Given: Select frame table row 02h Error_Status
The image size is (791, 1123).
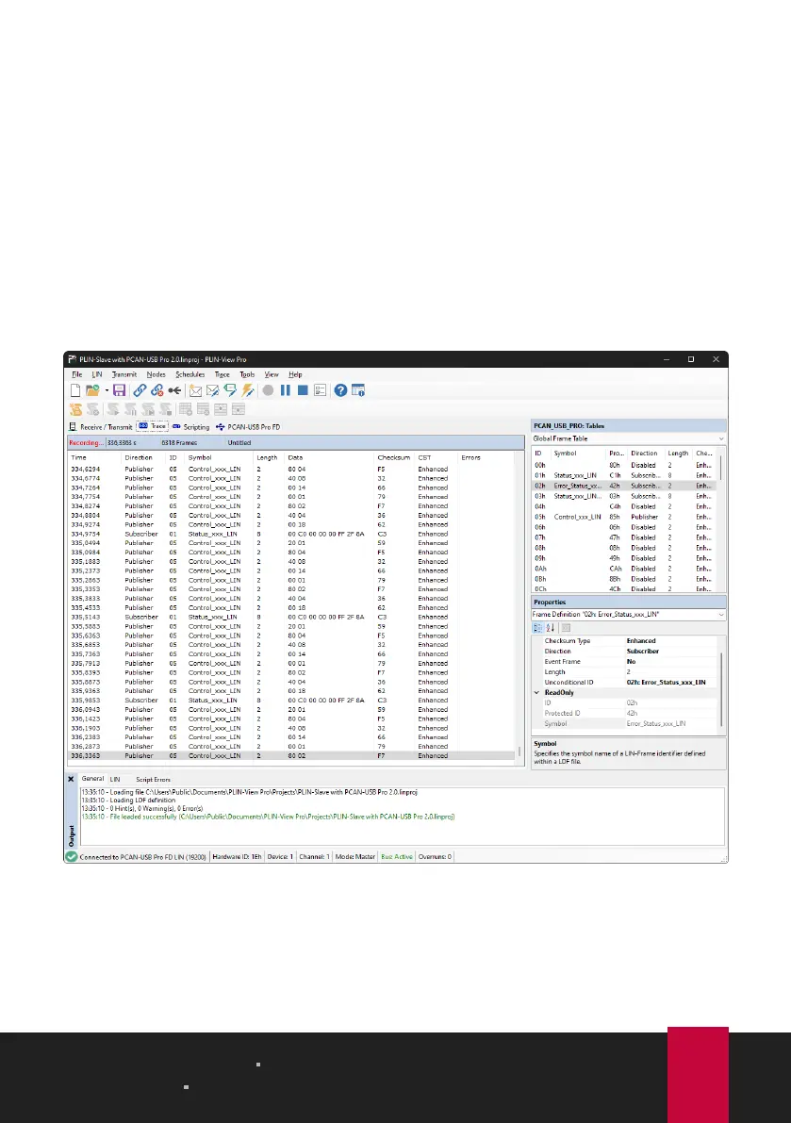Looking at the screenshot, I should pyautogui.click(x=623, y=486).
